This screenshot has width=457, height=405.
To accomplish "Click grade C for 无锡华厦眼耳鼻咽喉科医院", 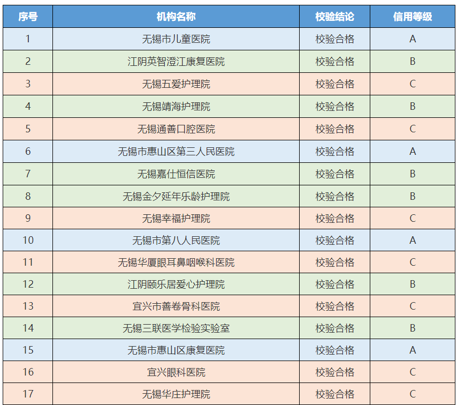I will [413, 262].
